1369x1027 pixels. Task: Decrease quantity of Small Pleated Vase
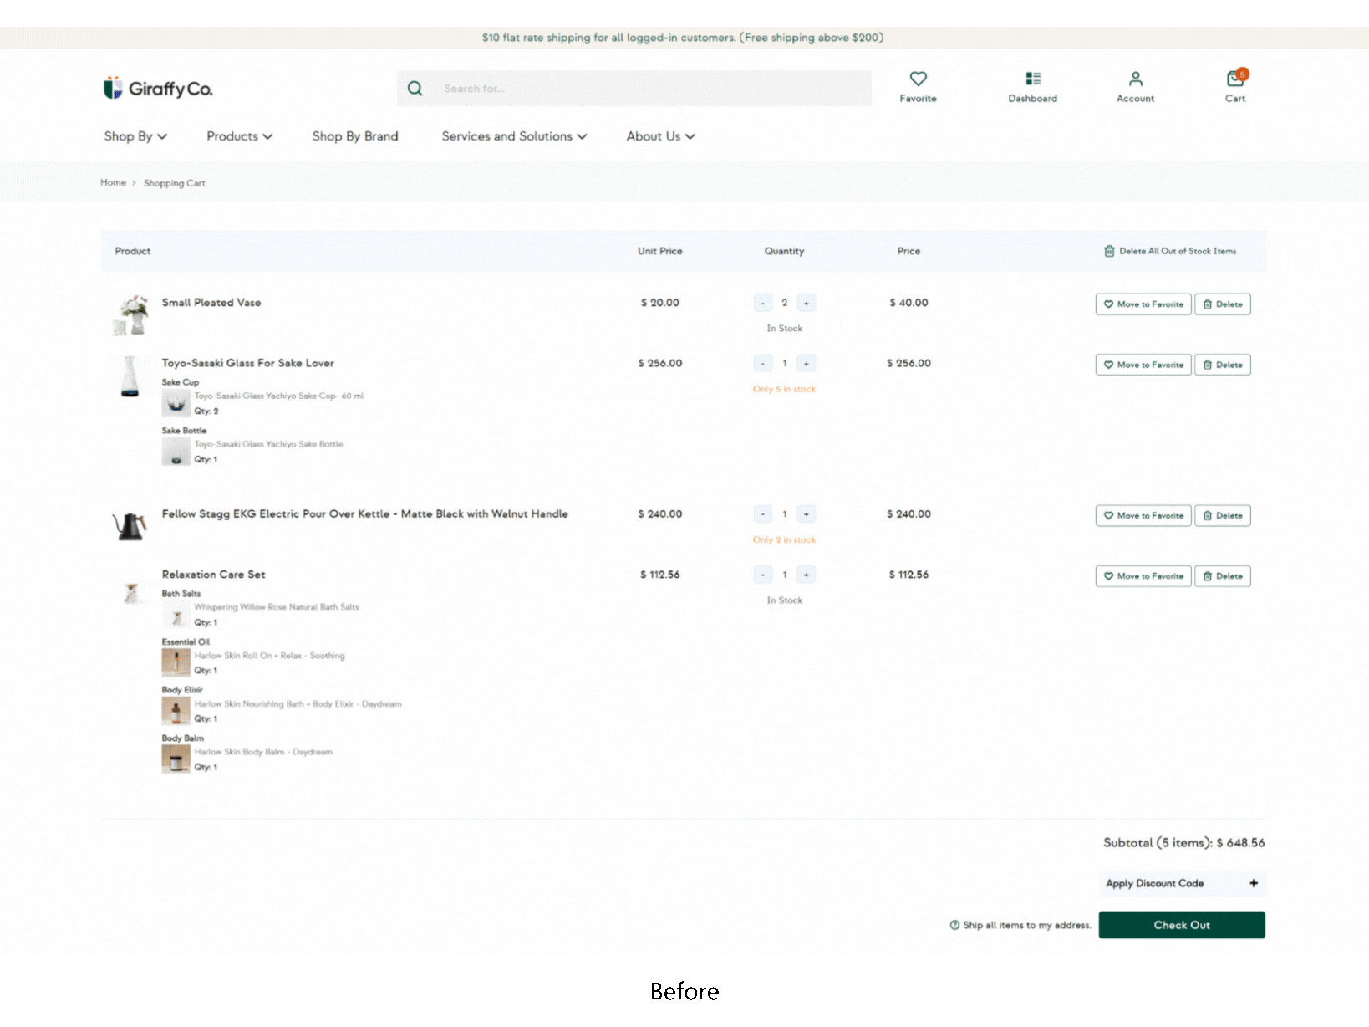(762, 303)
